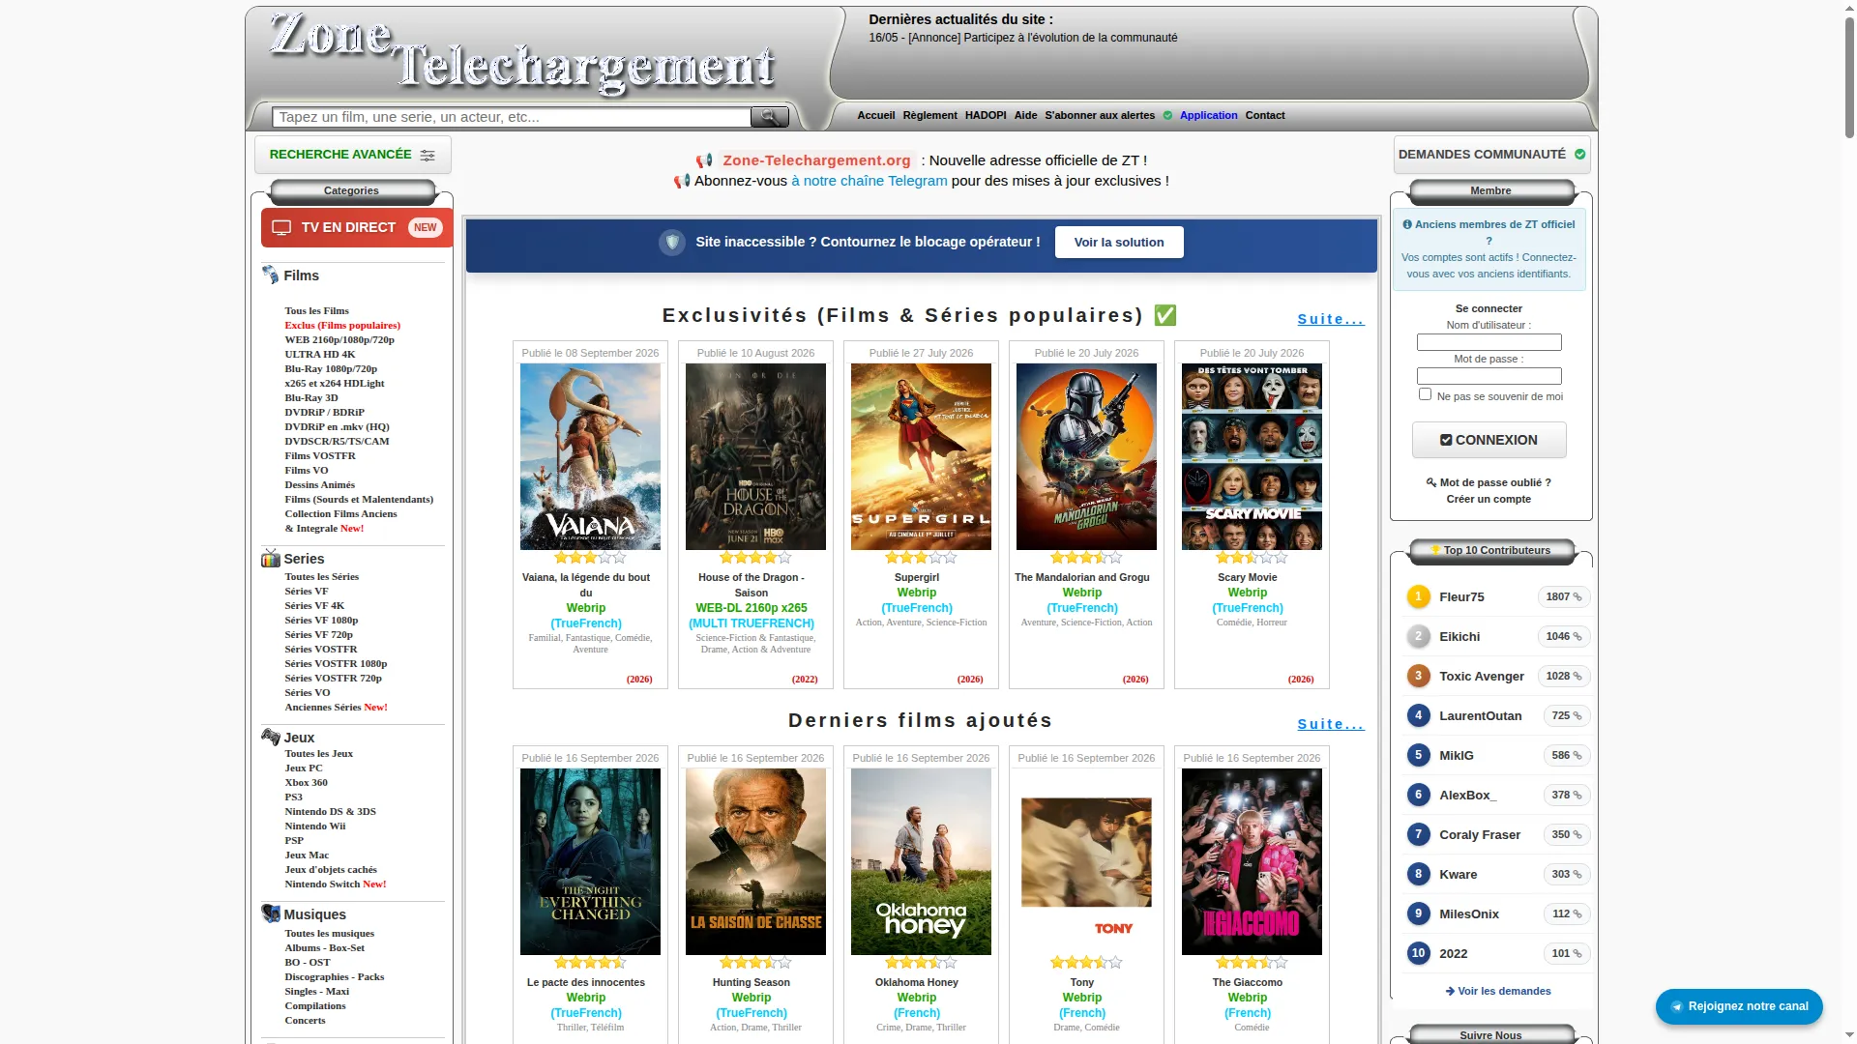
Task: Click the Series television icon
Action: click(271, 558)
